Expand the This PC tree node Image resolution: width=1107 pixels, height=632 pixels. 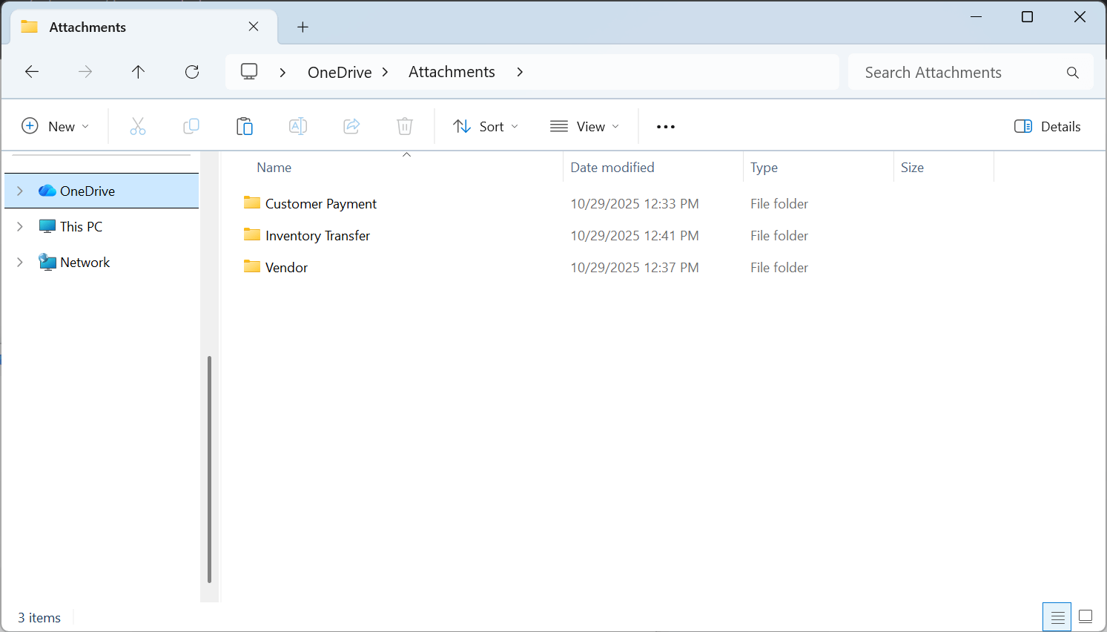(20, 226)
